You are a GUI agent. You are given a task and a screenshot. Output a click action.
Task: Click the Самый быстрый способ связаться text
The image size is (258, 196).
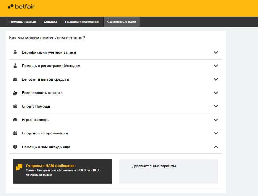pos(63,172)
